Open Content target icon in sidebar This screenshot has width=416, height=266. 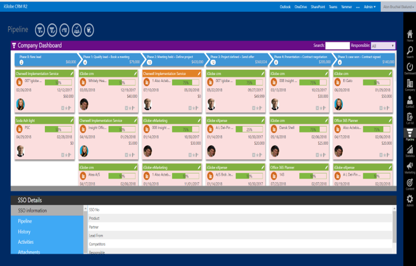409,184
